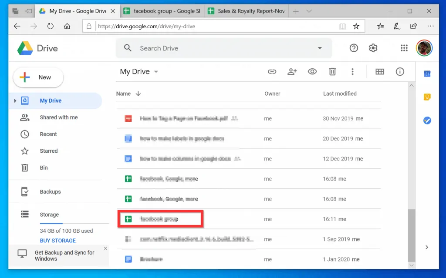This screenshot has width=446, height=278.
Task: Click in the Search Drive field
Action: coord(218,48)
